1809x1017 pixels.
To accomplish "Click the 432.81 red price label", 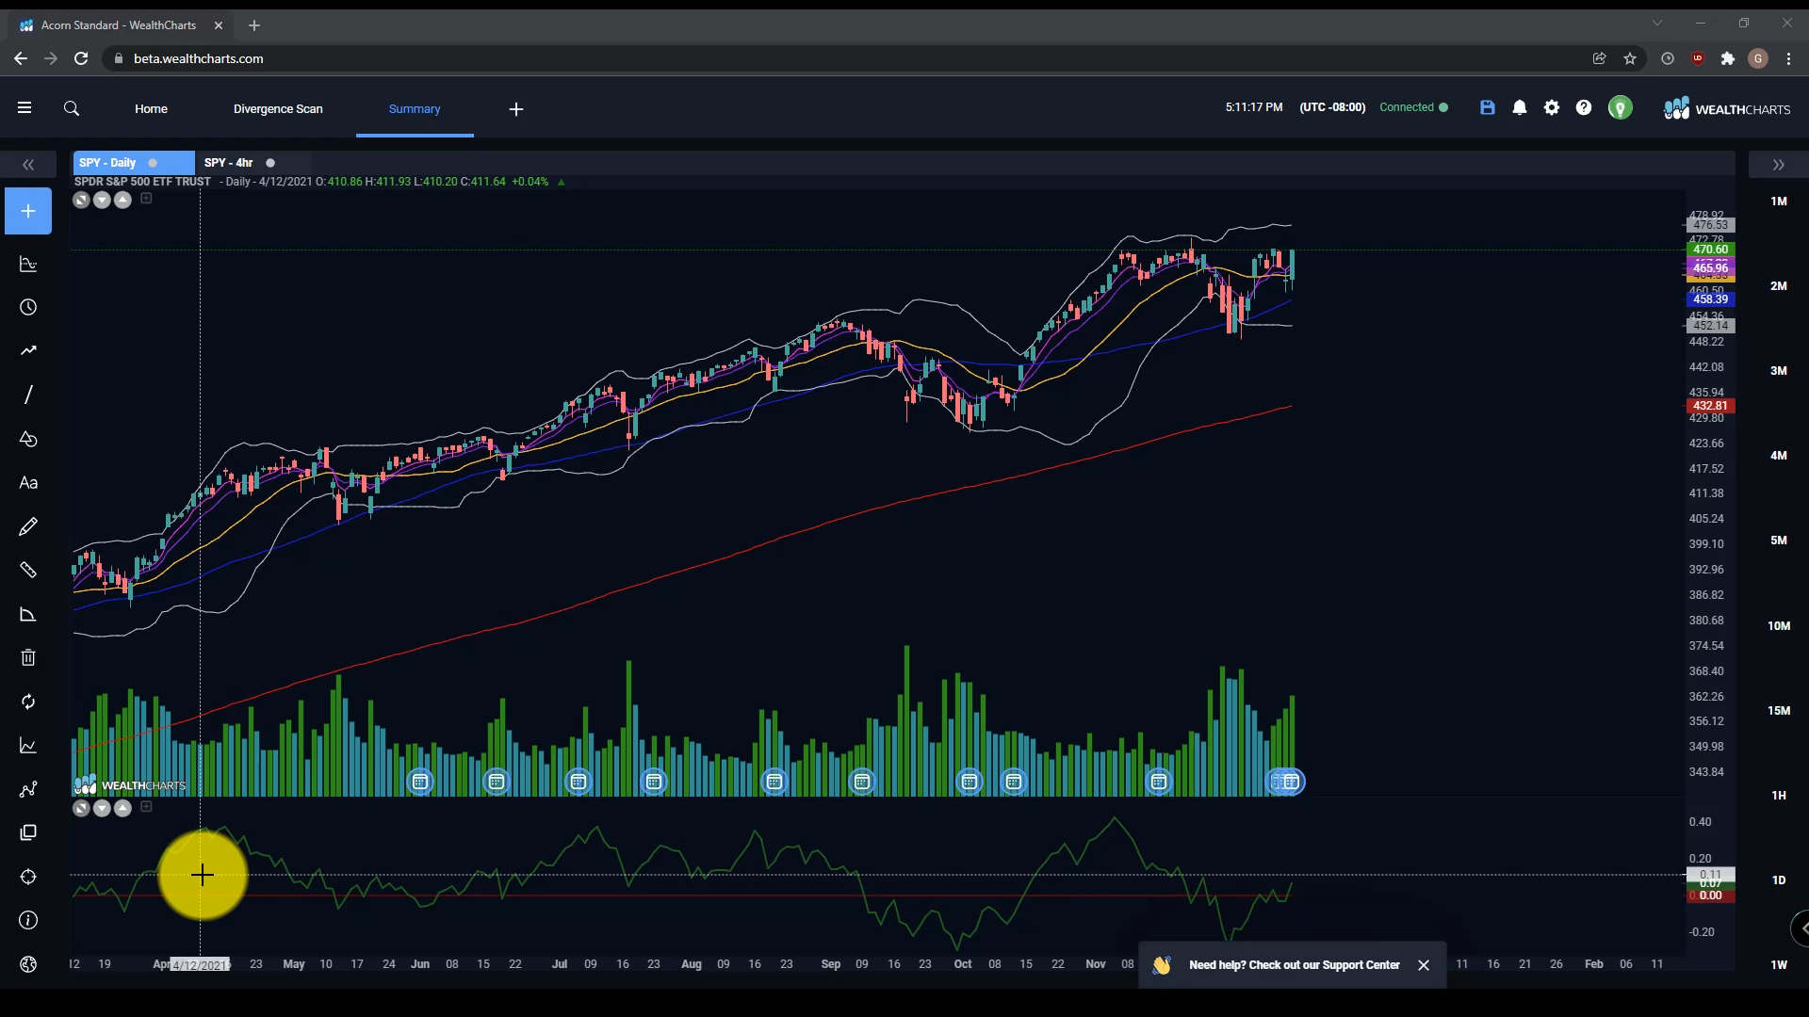I will pos(1710,406).
